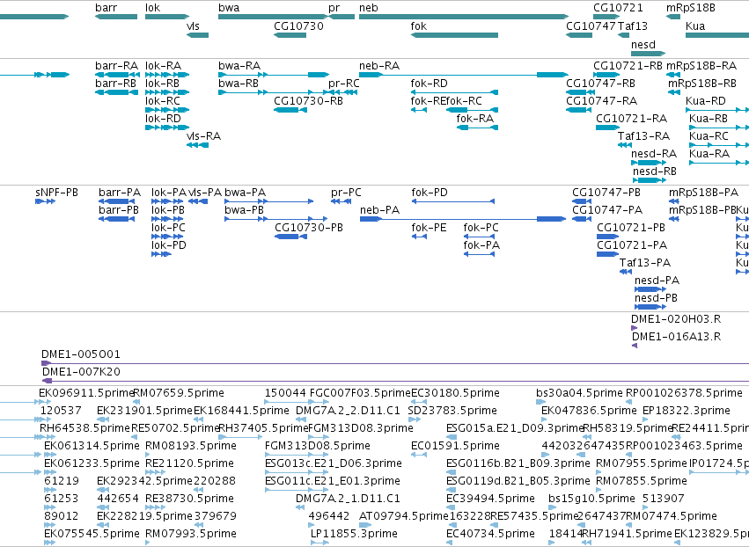Select the DME1-005O01 feature line
The image size is (749, 547).
[x=395, y=363]
